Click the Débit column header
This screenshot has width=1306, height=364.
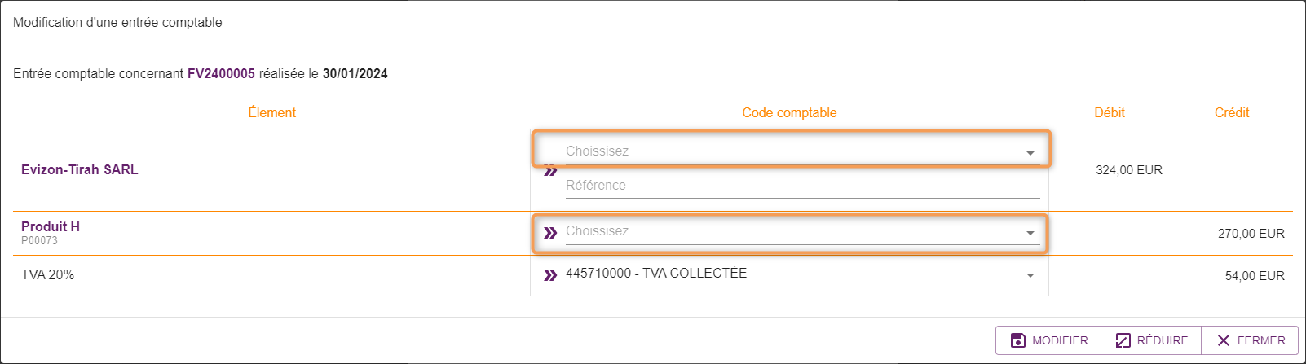point(1110,112)
